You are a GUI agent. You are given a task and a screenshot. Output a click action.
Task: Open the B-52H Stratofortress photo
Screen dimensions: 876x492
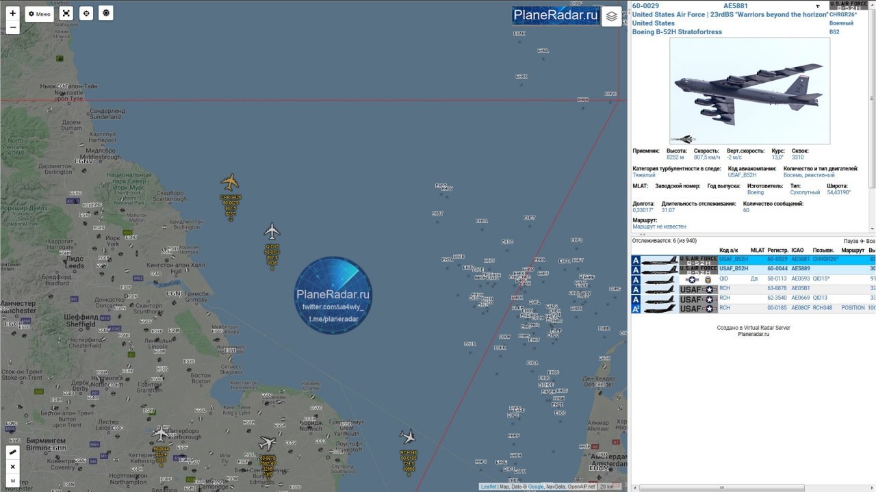pyautogui.click(x=749, y=91)
